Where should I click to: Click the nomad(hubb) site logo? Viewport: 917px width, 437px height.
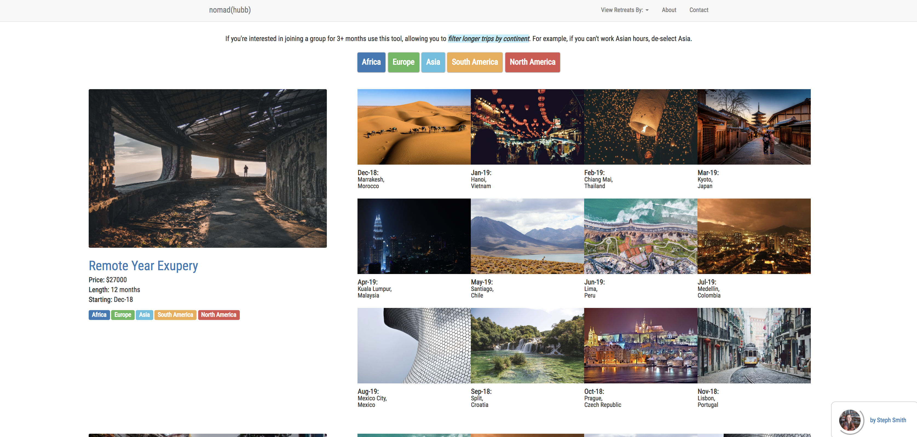tap(230, 10)
